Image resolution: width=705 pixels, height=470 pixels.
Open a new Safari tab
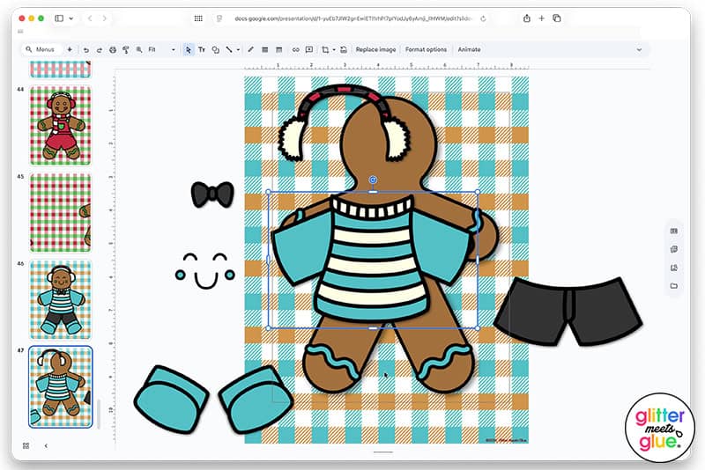click(x=541, y=18)
